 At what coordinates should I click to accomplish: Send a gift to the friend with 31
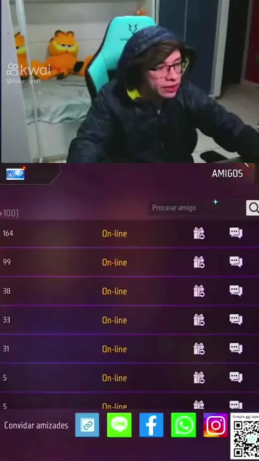pyautogui.click(x=199, y=348)
